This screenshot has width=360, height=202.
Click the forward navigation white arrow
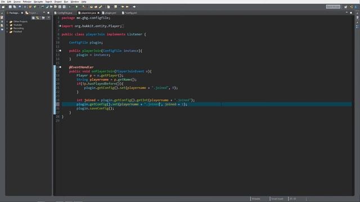[x=134, y=7]
